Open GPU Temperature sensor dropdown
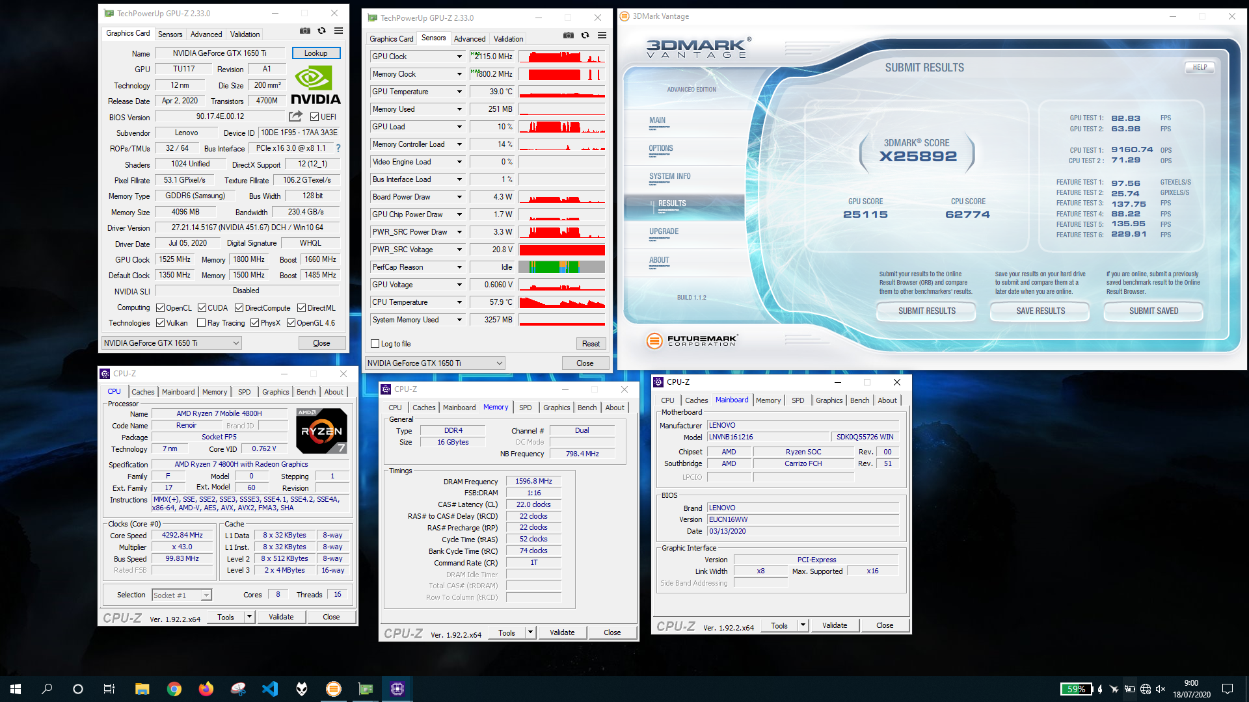Viewport: 1249px width, 702px height. (x=459, y=92)
